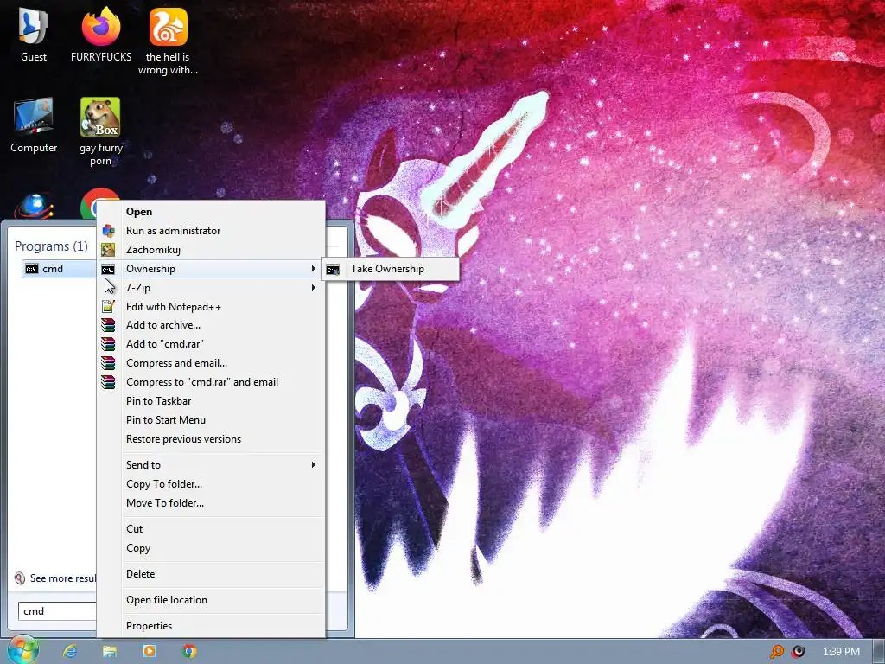Click the See more results link
Viewport: 885px width, 664px height.
62,578
